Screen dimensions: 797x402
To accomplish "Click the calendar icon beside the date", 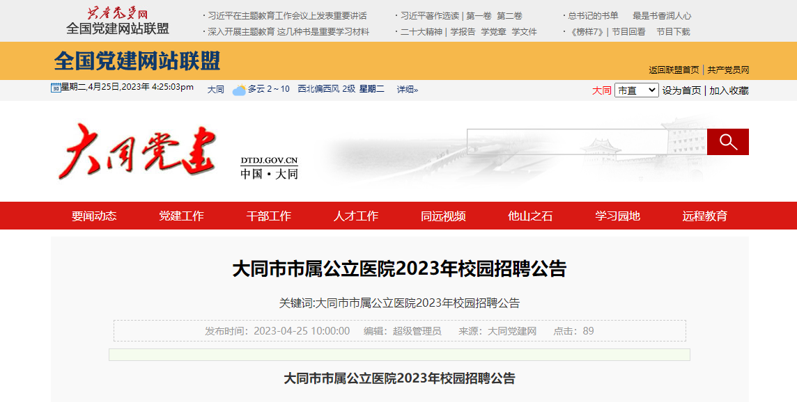I will (x=56, y=88).
